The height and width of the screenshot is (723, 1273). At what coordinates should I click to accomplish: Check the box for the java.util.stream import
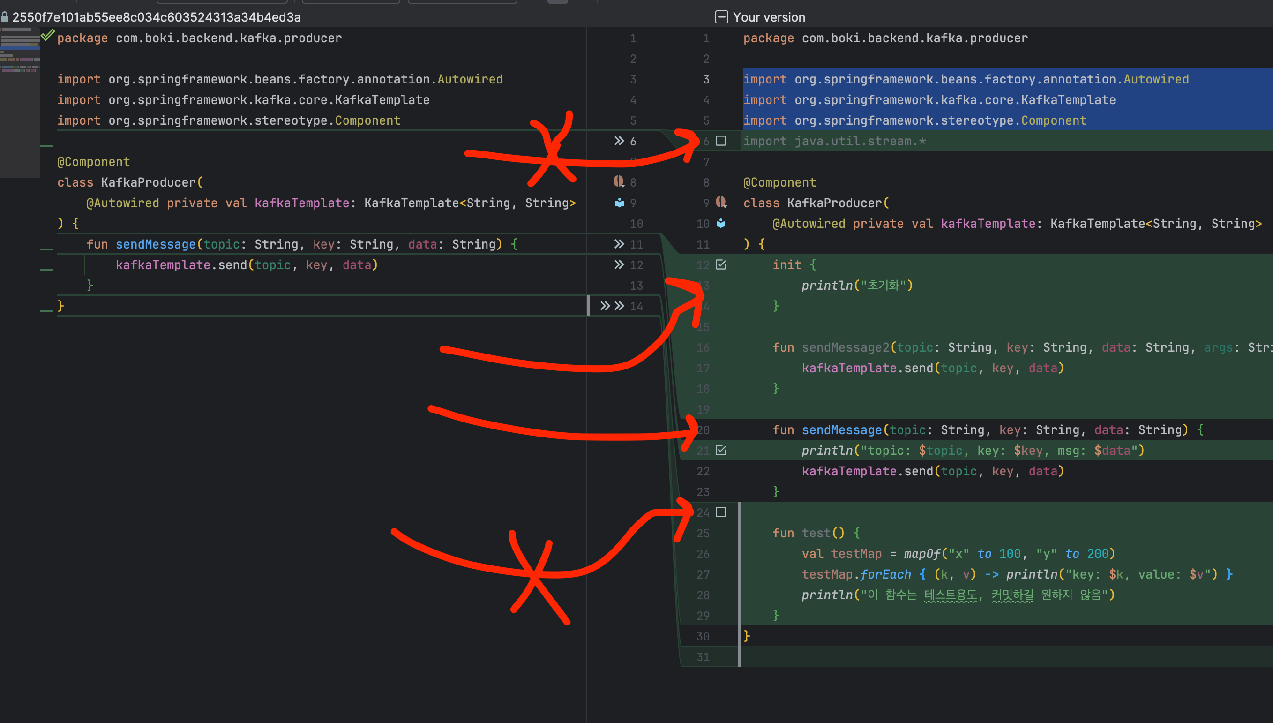721,141
